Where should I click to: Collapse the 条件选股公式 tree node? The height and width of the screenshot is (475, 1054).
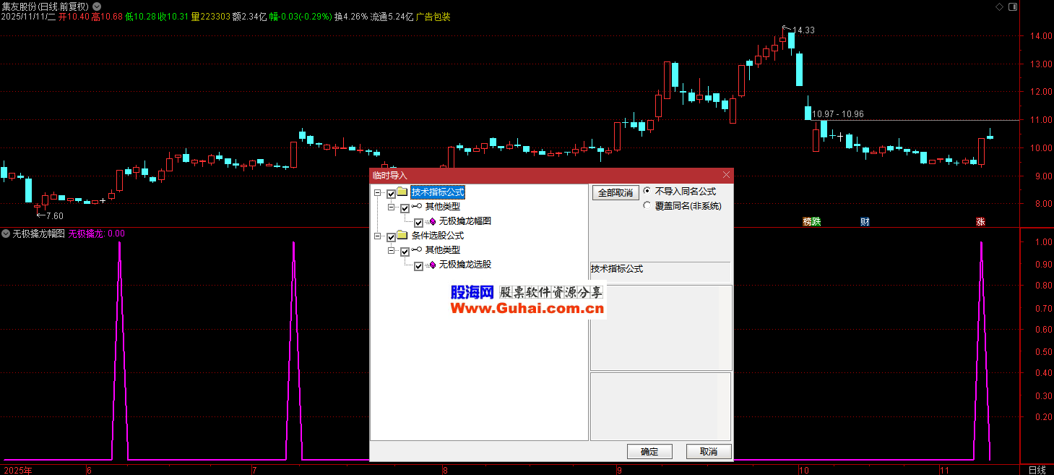(x=378, y=236)
